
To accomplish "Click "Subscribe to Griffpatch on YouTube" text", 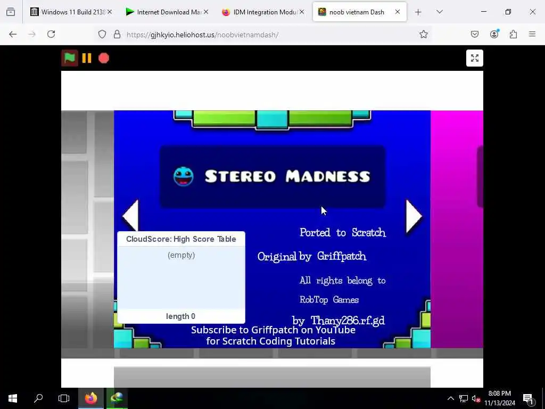I will coord(273,330).
